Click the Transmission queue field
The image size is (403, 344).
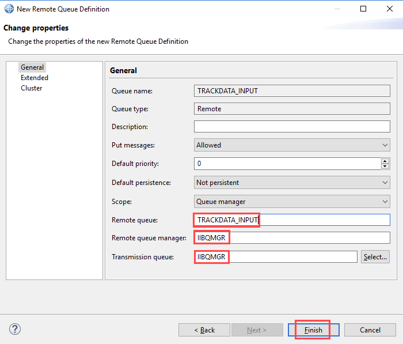276,257
